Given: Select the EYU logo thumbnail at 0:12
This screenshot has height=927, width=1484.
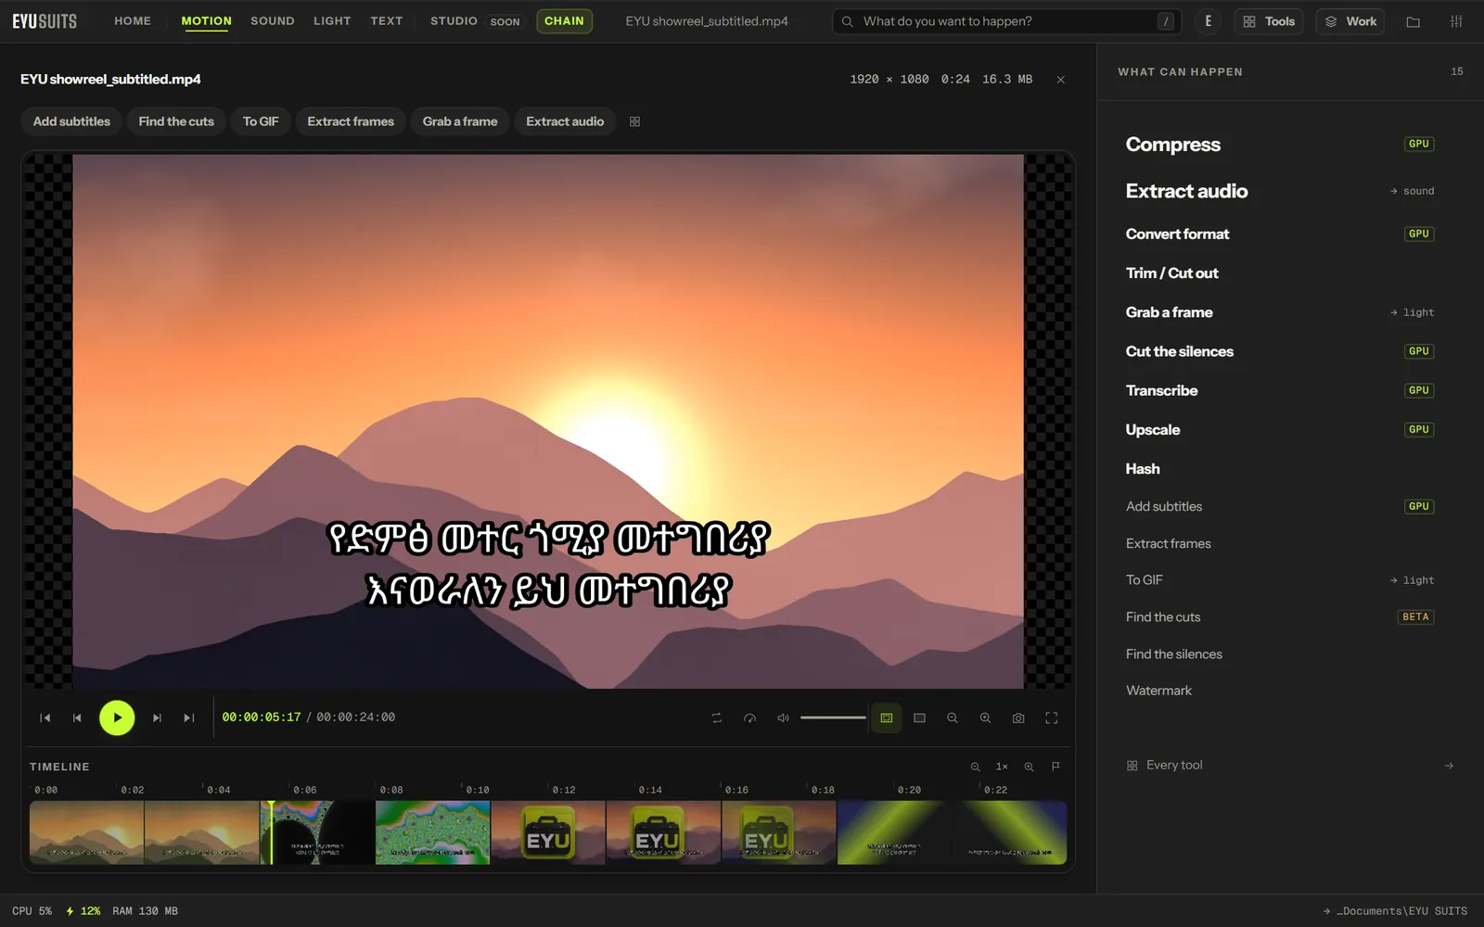Looking at the screenshot, I should pos(548,832).
